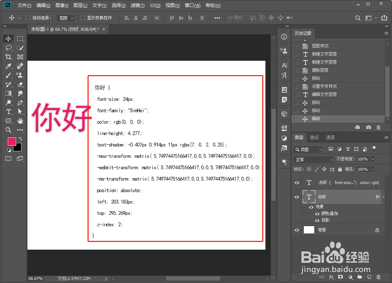Select 设置字符样式 history state
The width and height of the screenshot is (392, 283).
[338, 86]
